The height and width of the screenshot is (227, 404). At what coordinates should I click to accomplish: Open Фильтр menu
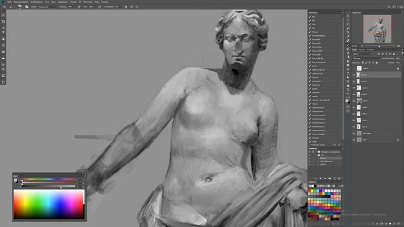(73, 2)
